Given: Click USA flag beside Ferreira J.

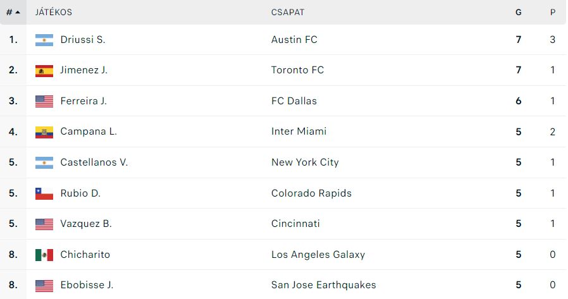Looking at the screenshot, I should (x=44, y=101).
